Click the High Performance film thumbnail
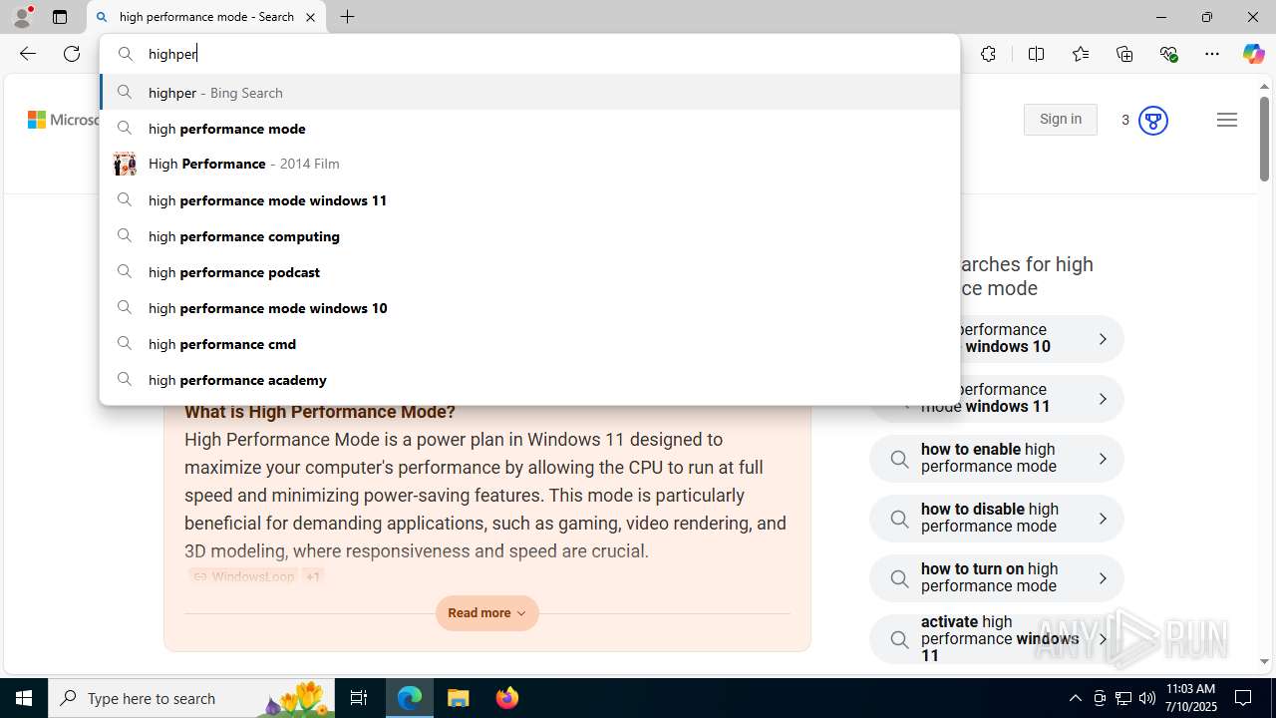This screenshot has width=1276, height=718. coord(125,164)
